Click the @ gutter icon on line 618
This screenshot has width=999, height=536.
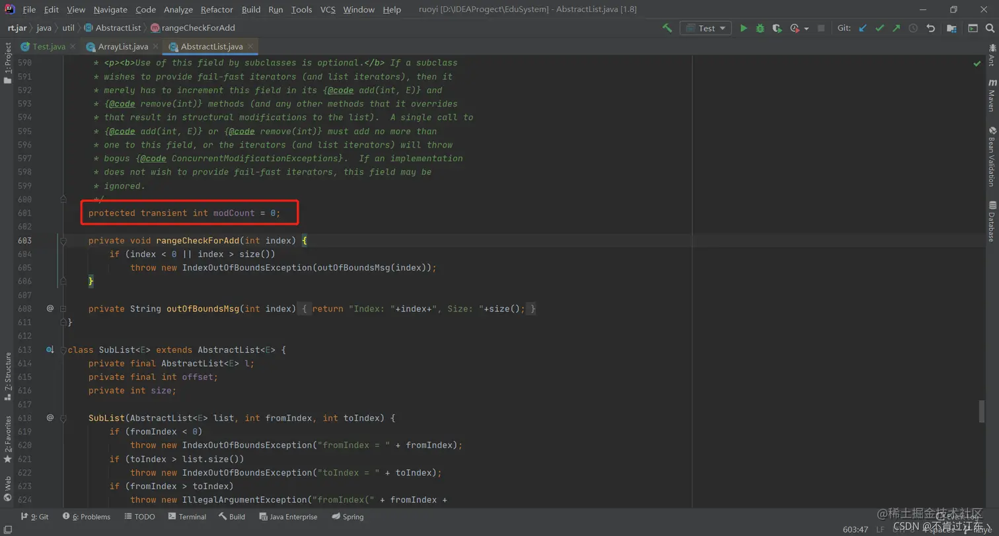pos(50,418)
